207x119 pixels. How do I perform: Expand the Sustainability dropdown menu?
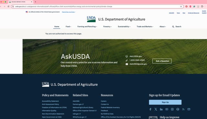[x=124, y=27]
